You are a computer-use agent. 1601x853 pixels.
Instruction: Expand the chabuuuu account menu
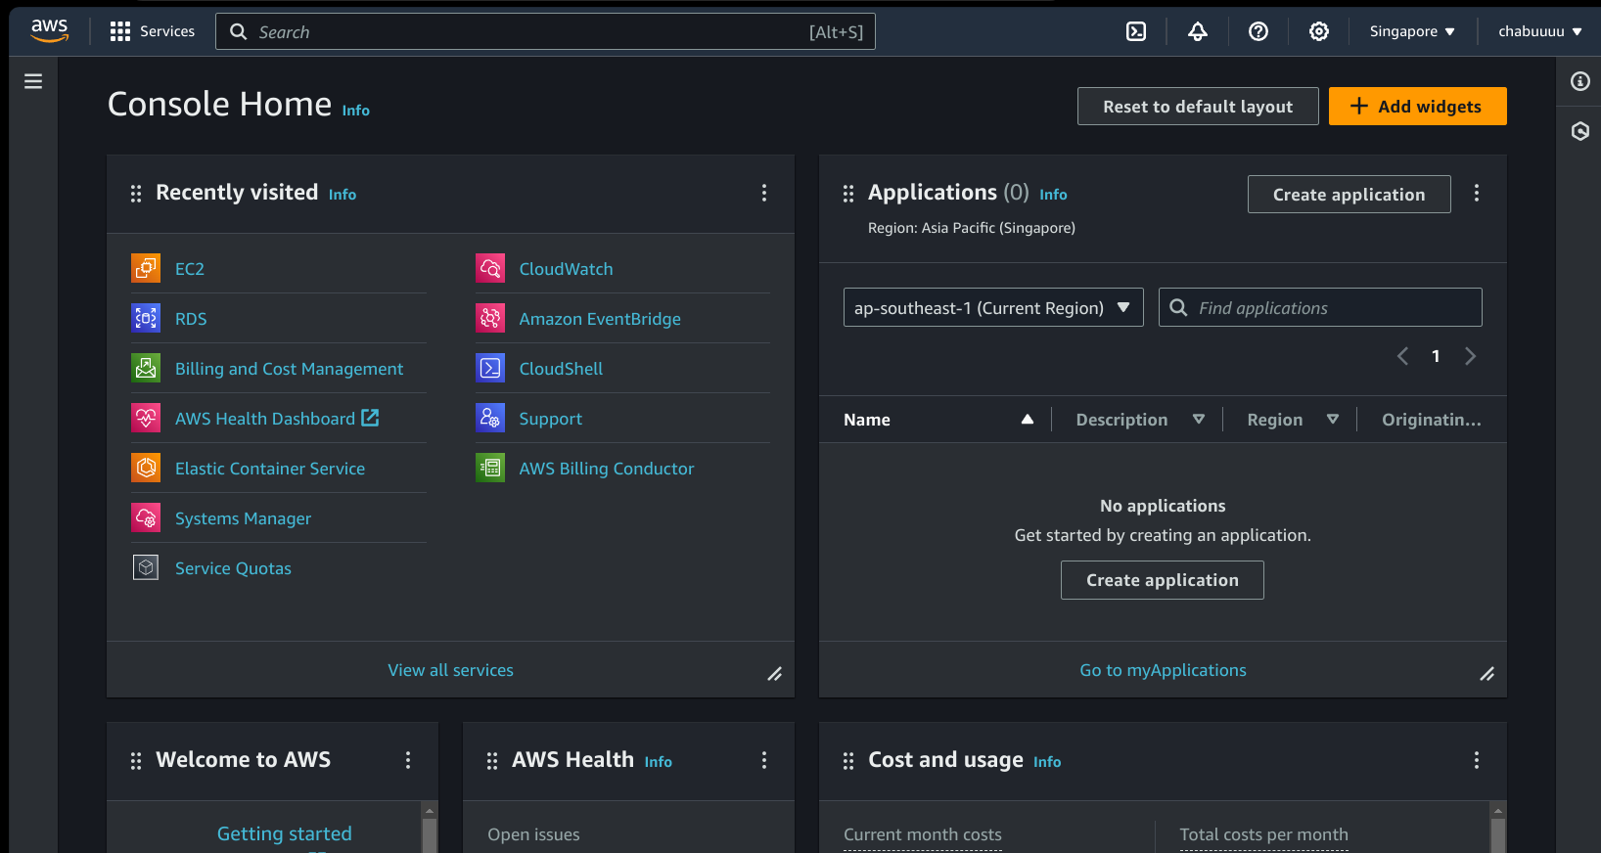click(x=1540, y=31)
